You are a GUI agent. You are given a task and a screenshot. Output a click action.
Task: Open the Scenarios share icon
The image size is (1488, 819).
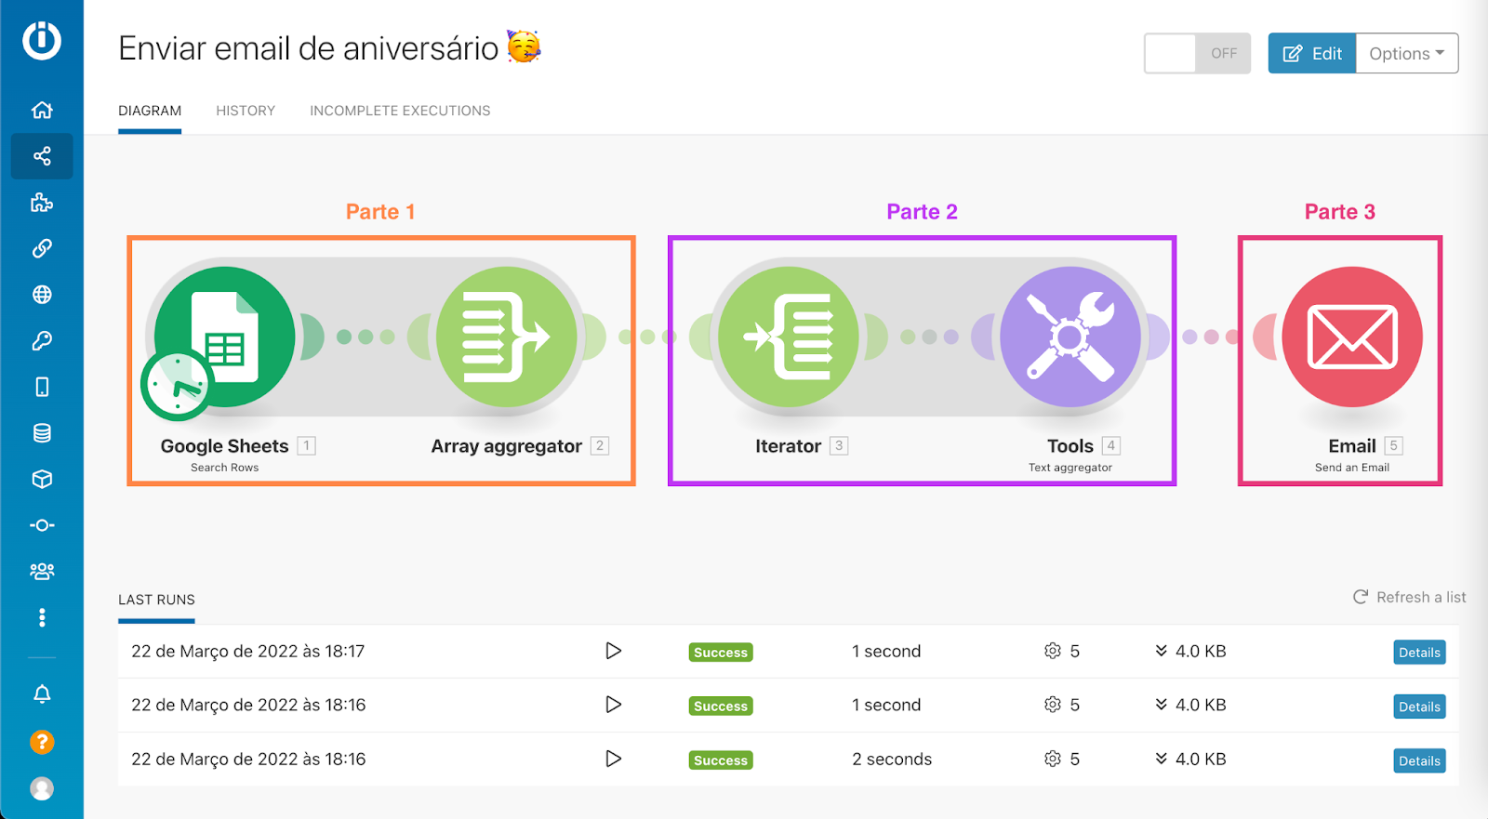42,156
